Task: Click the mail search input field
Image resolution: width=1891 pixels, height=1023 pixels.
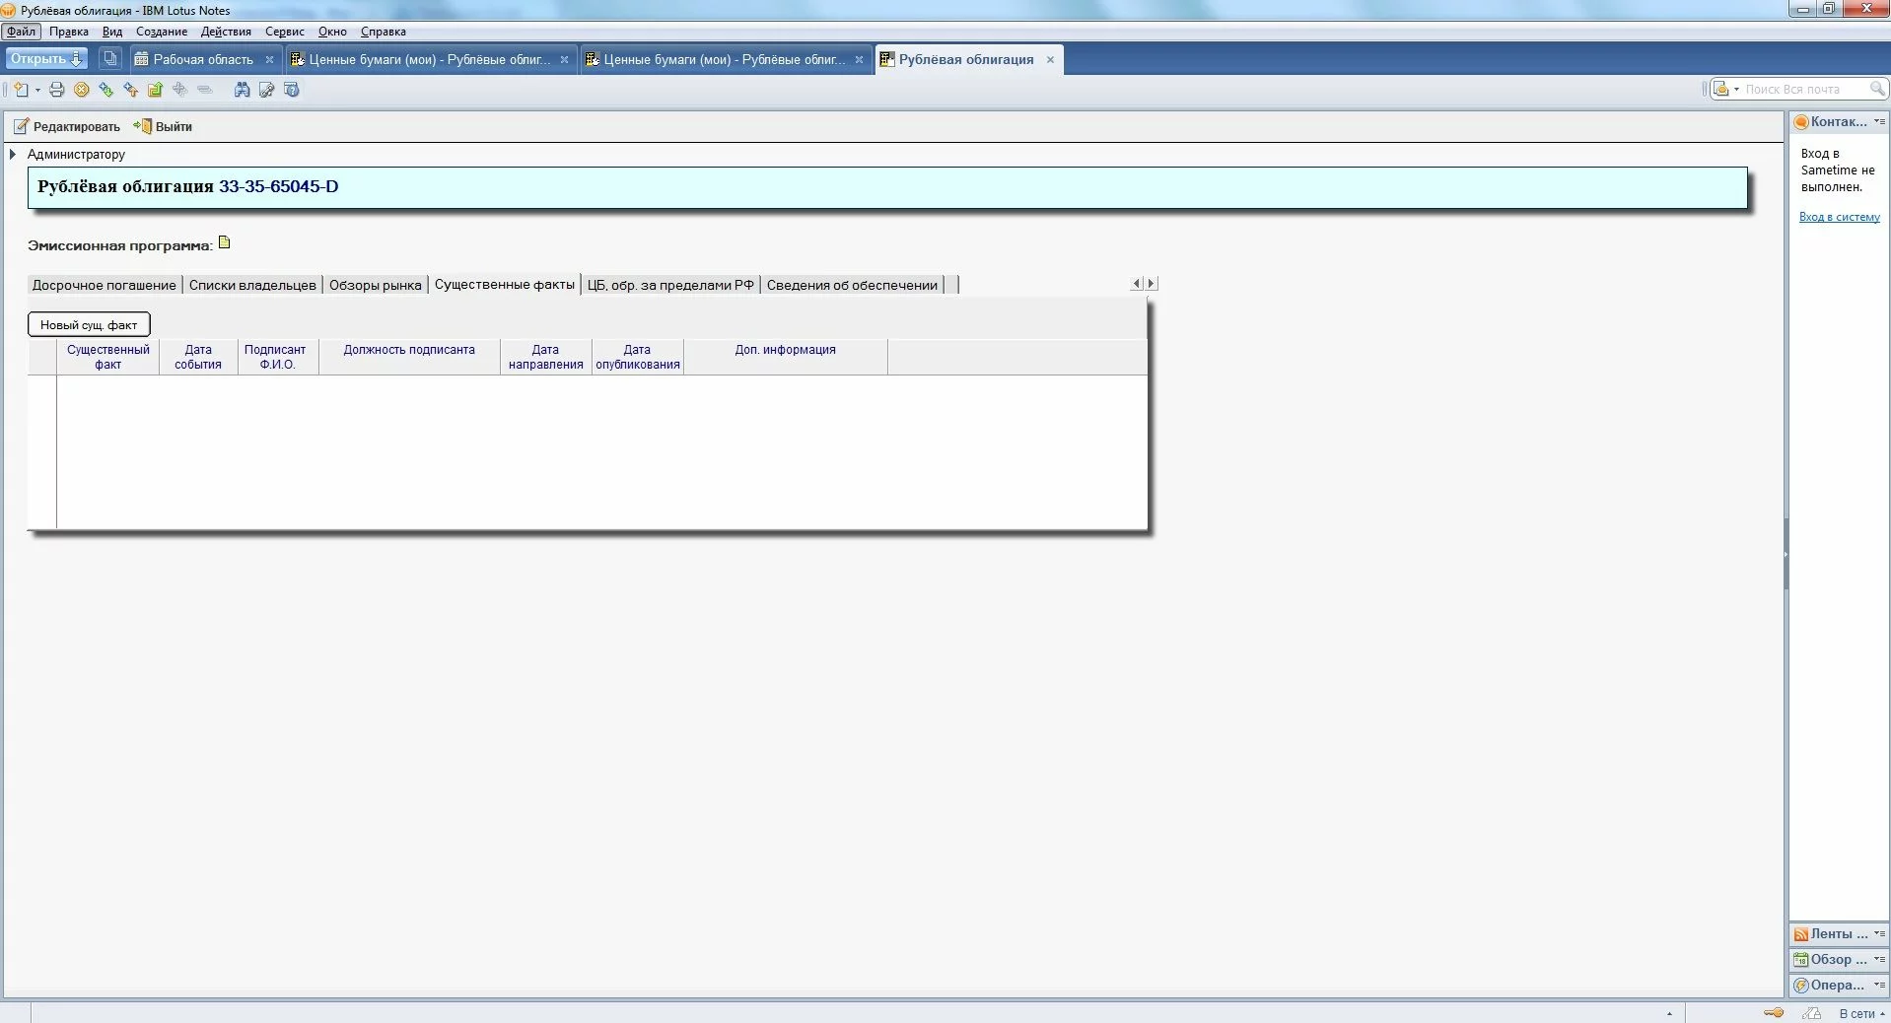Action: (1803, 90)
